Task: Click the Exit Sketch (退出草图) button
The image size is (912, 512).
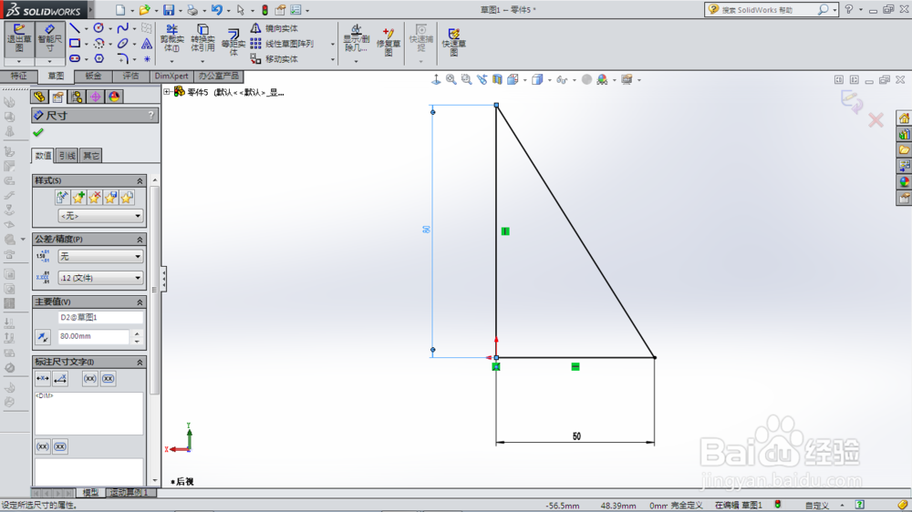Action: (19, 39)
